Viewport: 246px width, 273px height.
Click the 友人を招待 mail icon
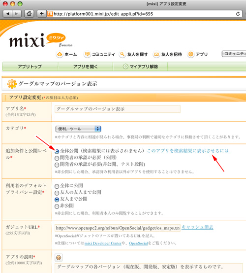[x=156, y=54]
